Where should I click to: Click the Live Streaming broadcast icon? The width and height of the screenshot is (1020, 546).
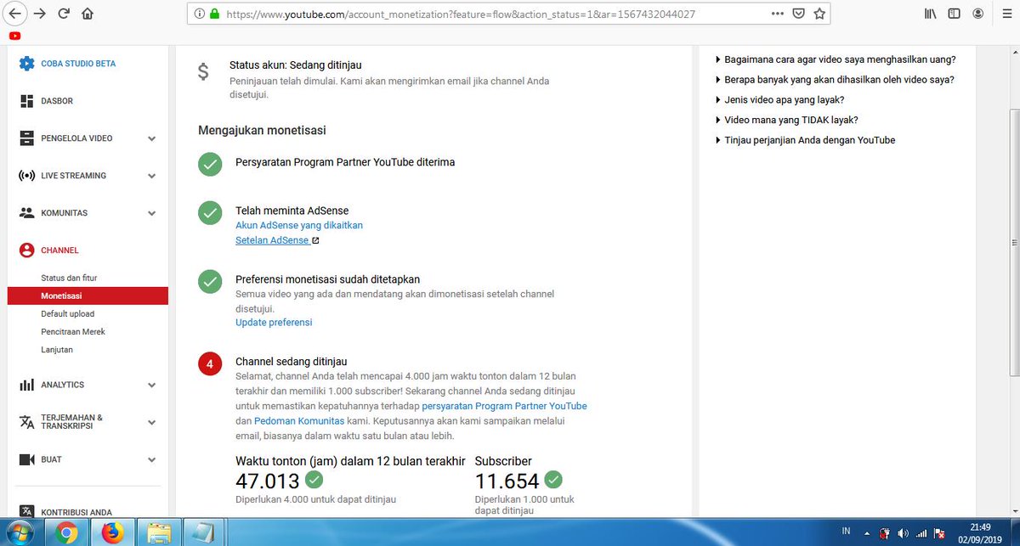point(26,176)
